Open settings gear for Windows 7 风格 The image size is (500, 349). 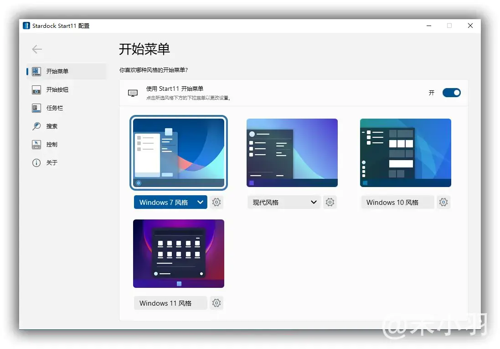(x=216, y=202)
